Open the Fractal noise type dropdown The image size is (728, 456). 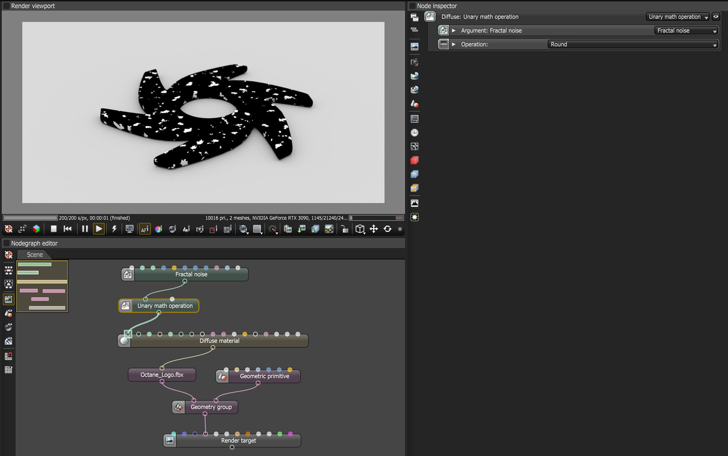[x=686, y=30]
